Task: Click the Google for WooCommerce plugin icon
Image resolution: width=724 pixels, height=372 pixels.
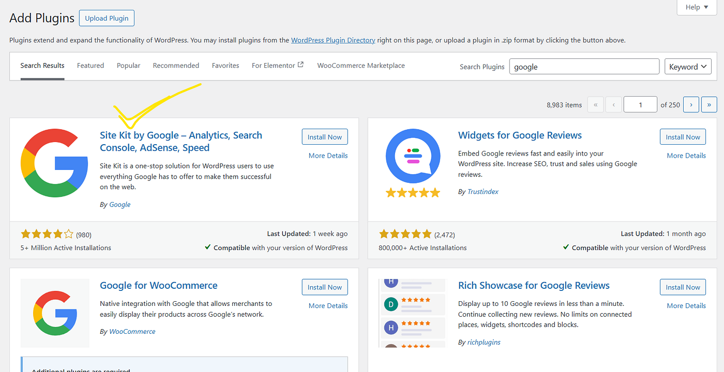Action: coord(55,313)
